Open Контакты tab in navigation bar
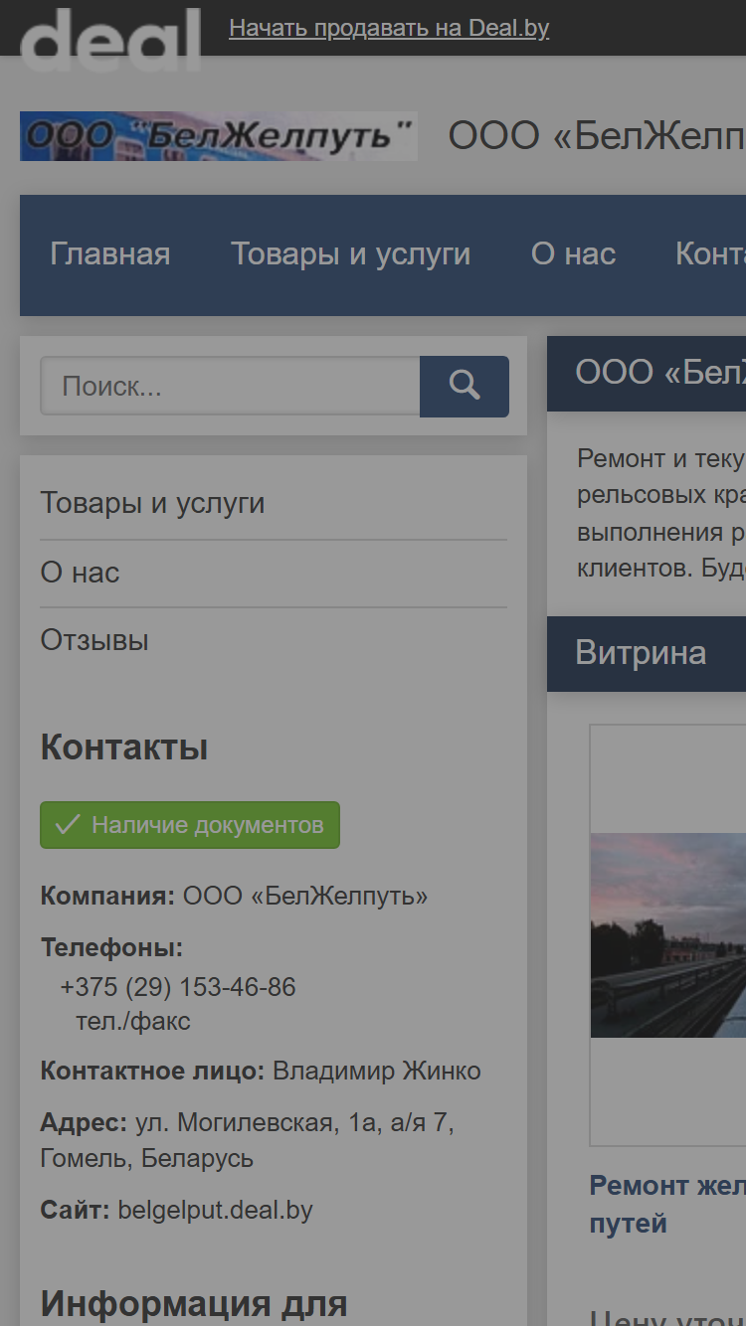The height and width of the screenshot is (1326, 746). tap(710, 254)
